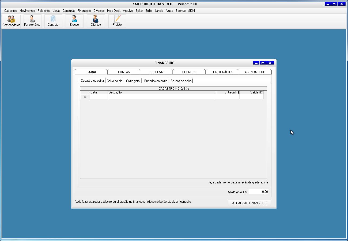The height and width of the screenshot is (241, 348).
Task: Click the Descrição column header
Action: 162,92
